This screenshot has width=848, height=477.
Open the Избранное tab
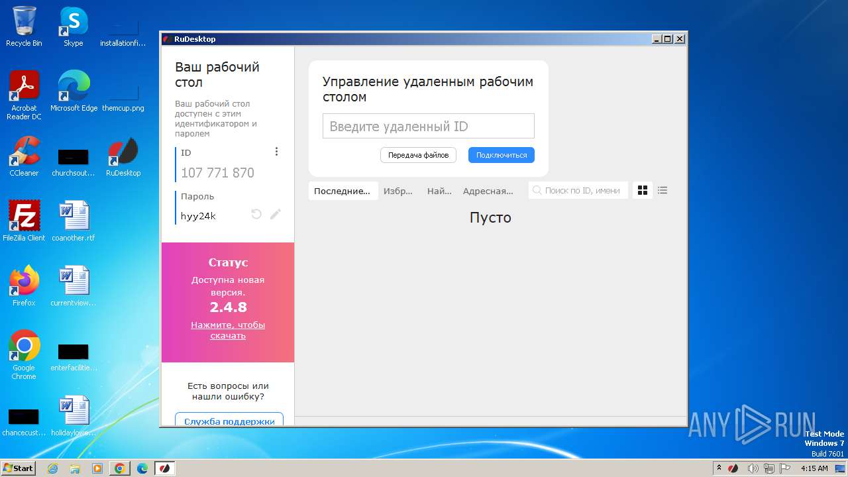(398, 191)
